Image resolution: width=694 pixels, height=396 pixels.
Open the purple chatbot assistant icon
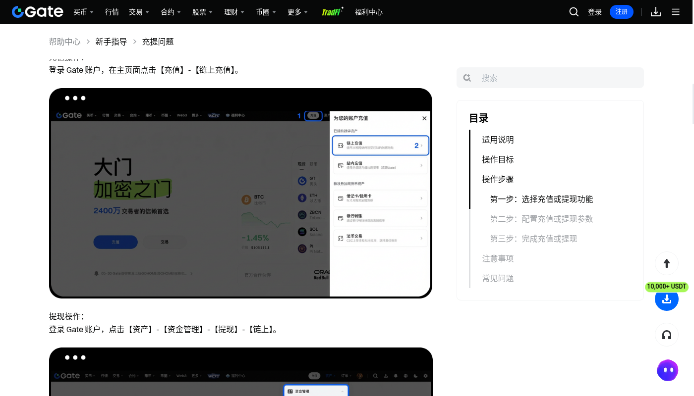click(667, 370)
